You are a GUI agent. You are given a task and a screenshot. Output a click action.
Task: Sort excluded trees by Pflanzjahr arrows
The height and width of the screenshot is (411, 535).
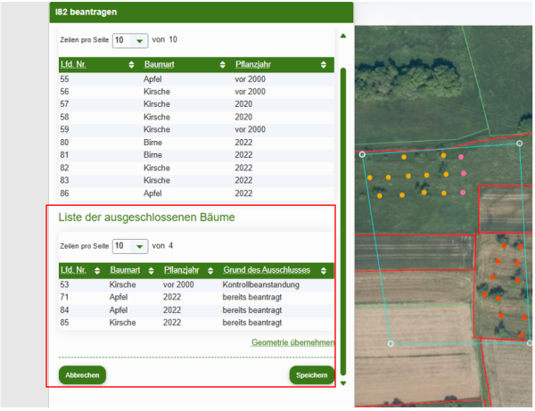[210, 271]
